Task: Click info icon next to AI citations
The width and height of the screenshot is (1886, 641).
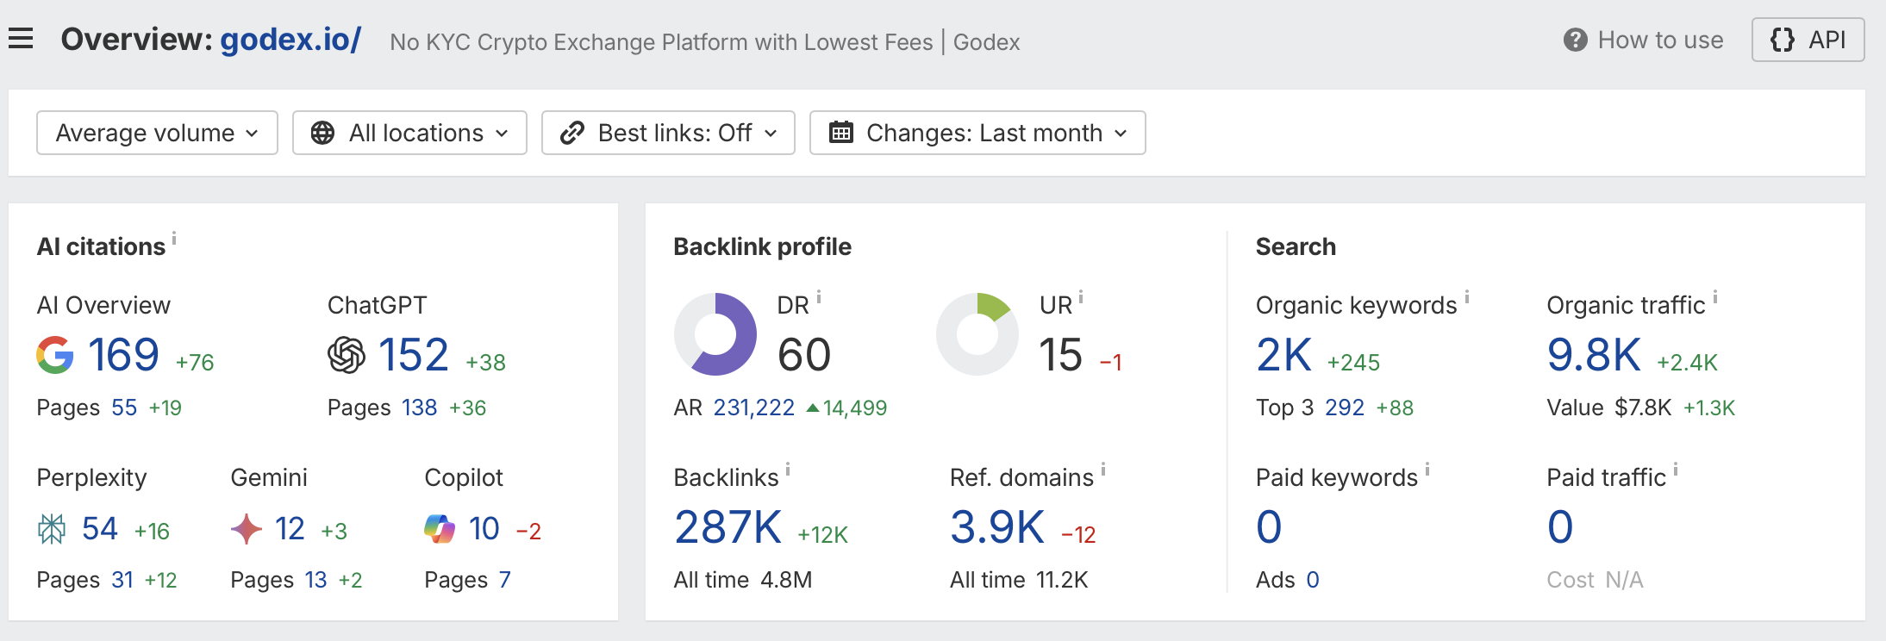Action: pos(174,239)
